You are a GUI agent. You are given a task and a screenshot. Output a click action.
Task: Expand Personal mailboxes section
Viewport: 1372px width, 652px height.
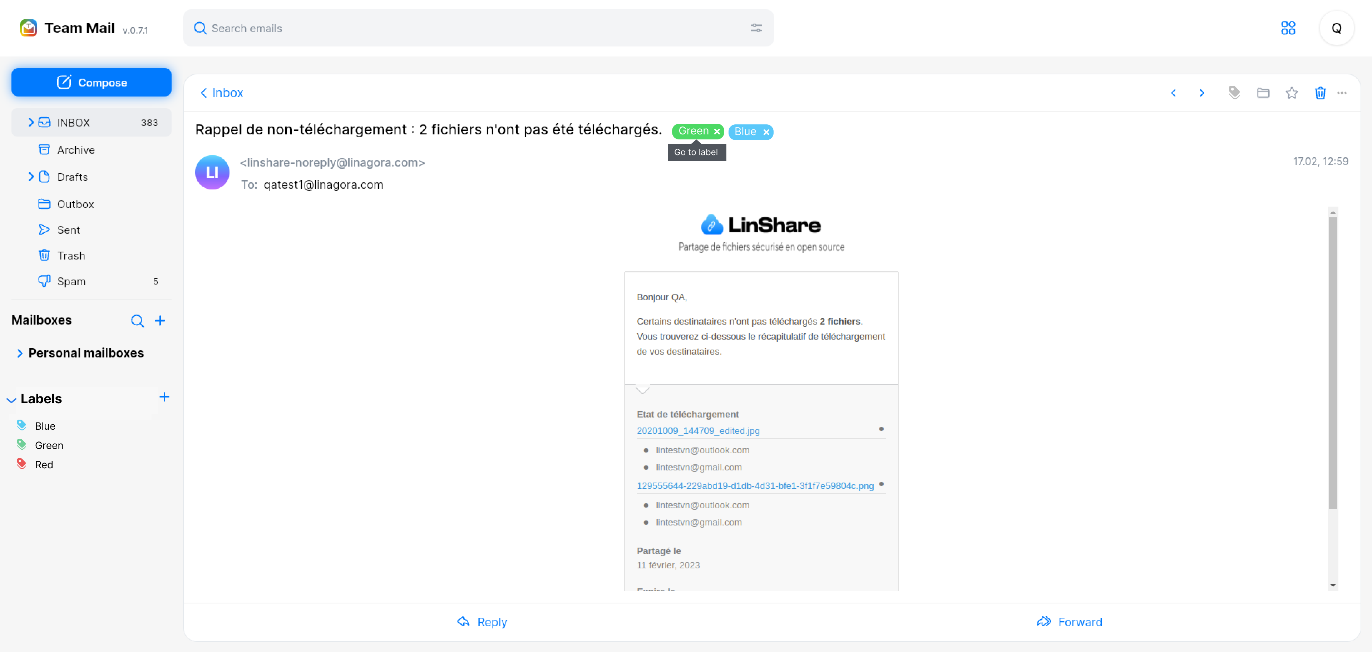coord(19,353)
